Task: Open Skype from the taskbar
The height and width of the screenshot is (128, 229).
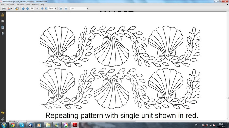Action: click(22, 125)
